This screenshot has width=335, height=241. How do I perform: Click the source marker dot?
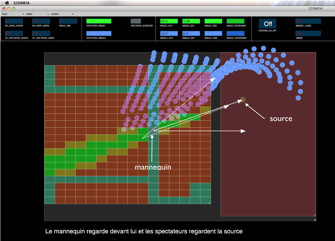coord(243,100)
